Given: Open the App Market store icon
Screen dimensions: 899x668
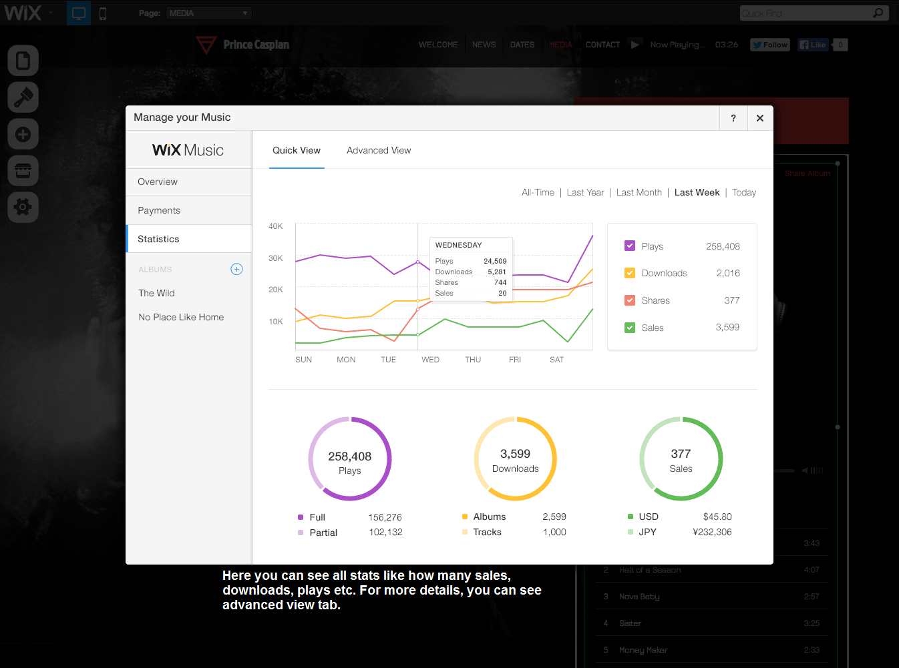Looking at the screenshot, I should click(x=23, y=171).
